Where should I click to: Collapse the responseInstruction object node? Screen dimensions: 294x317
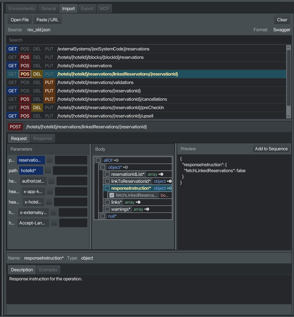(x=170, y=188)
